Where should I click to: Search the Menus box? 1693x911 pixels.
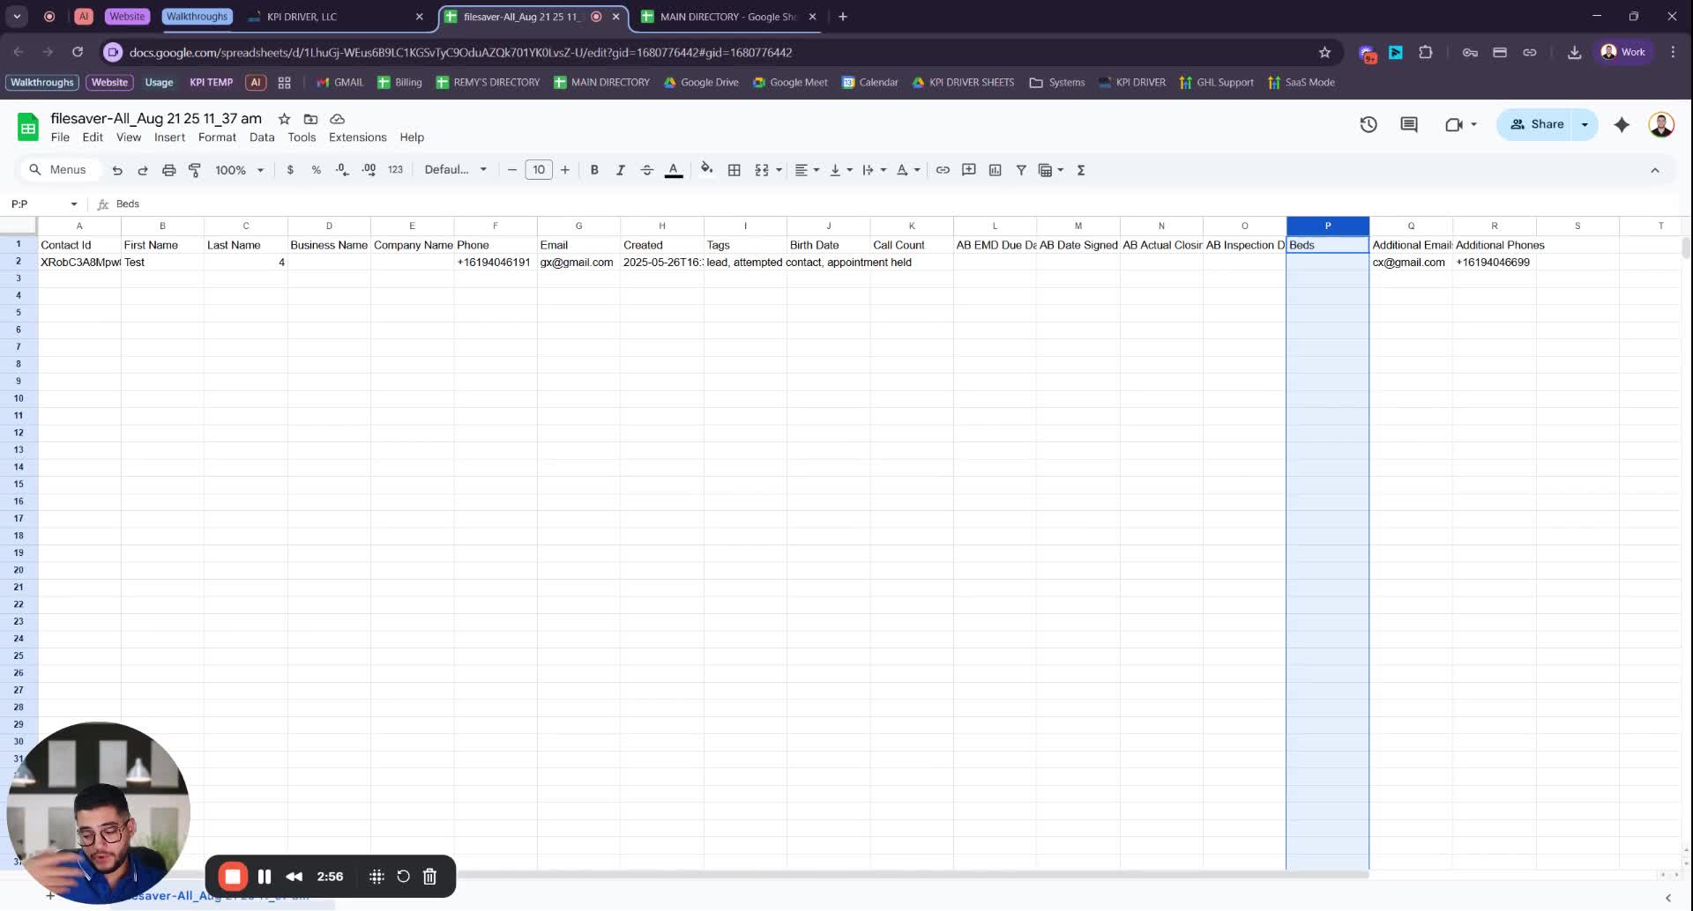tap(59, 170)
